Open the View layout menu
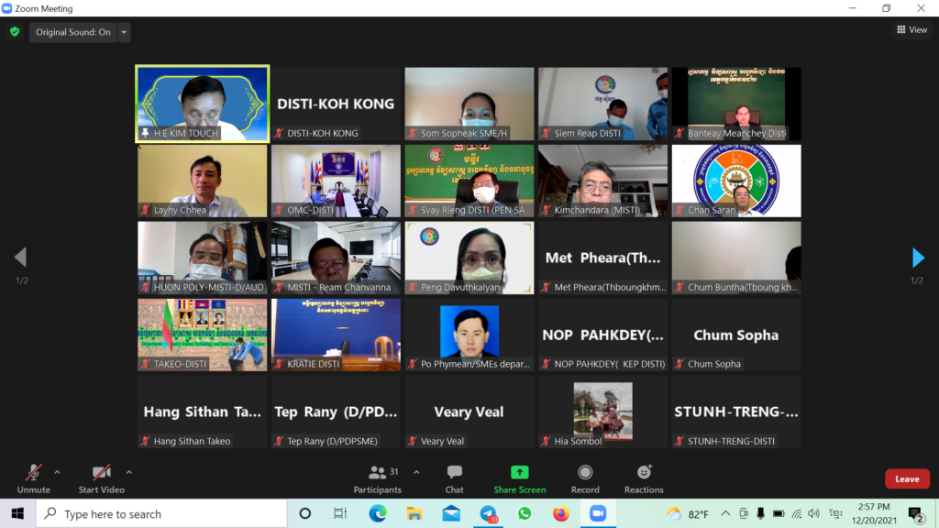This screenshot has height=528, width=939. pyautogui.click(x=911, y=30)
